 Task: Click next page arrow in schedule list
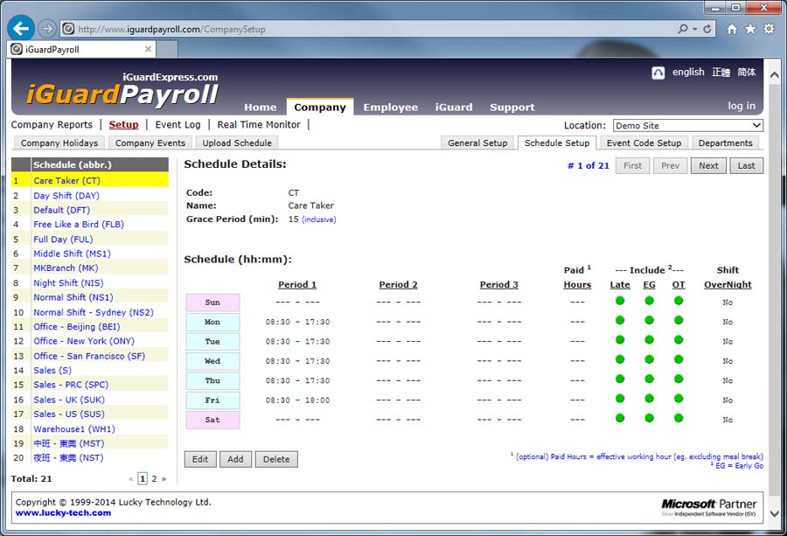[x=164, y=479]
